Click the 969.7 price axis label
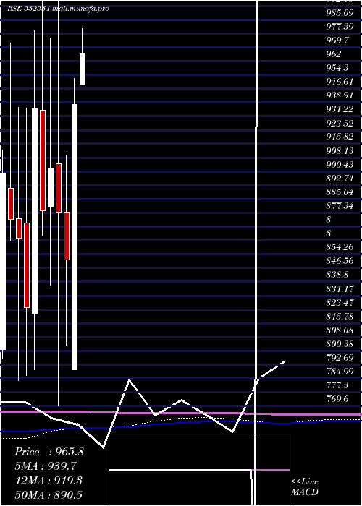This screenshot has height=506, width=362. (x=337, y=40)
